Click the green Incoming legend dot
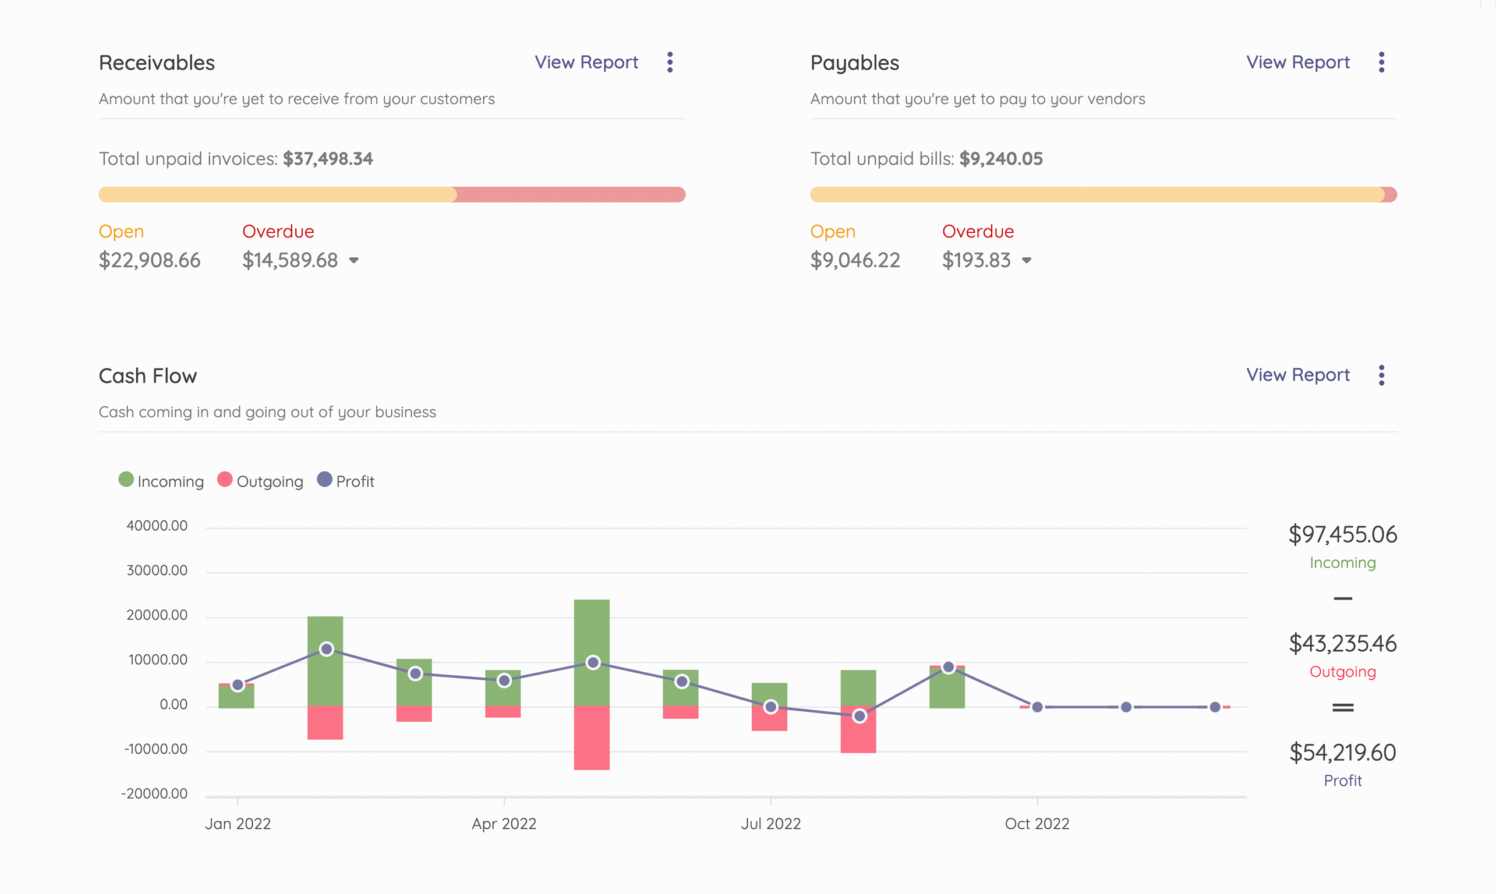The height and width of the screenshot is (894, 1496). point(126,480)
